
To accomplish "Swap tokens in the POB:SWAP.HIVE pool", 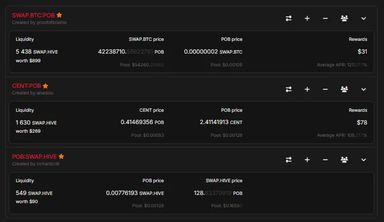I will pyautogui.click(x=288, y=160).
